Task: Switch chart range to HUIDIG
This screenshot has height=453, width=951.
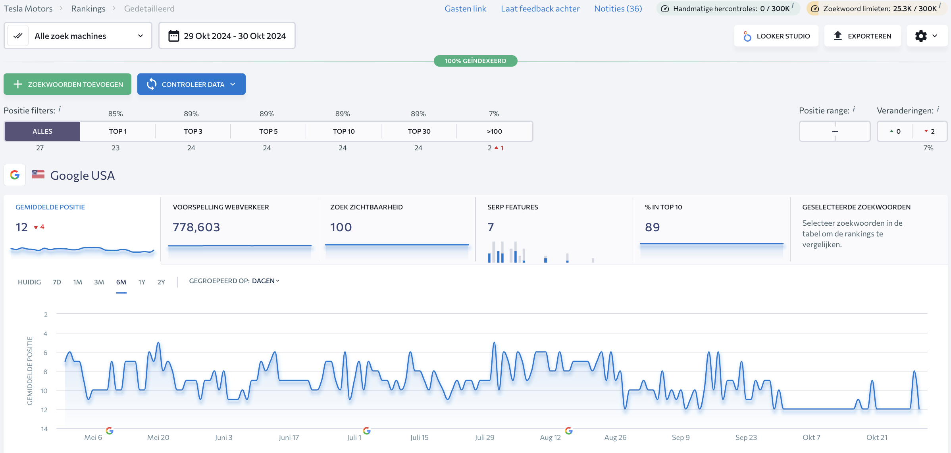Action: (x=29, y=282)
